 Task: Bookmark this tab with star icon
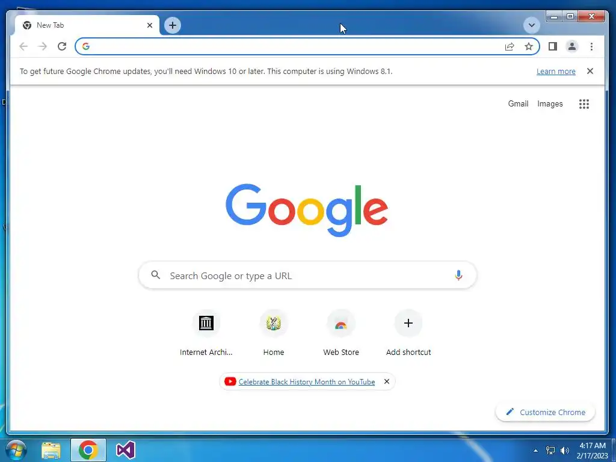pyautogui.click(x=529, y=46)
